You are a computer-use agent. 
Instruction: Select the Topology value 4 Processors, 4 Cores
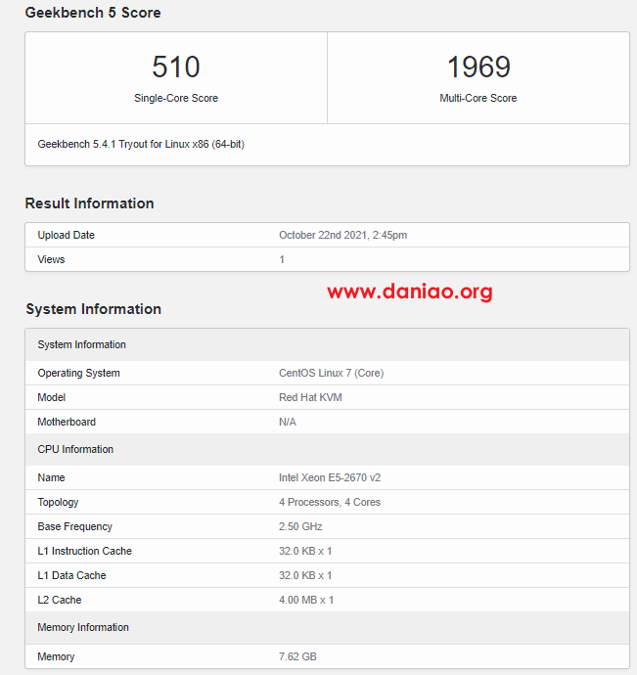[330, 503]
